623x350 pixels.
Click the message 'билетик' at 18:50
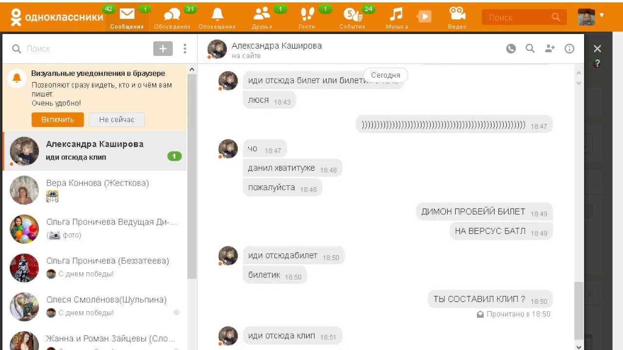tap(275, 275)
